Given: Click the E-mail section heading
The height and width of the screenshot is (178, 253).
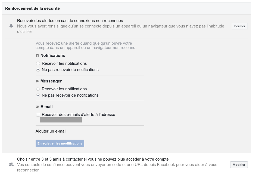Looking at the screenshot, I should 46,107.
